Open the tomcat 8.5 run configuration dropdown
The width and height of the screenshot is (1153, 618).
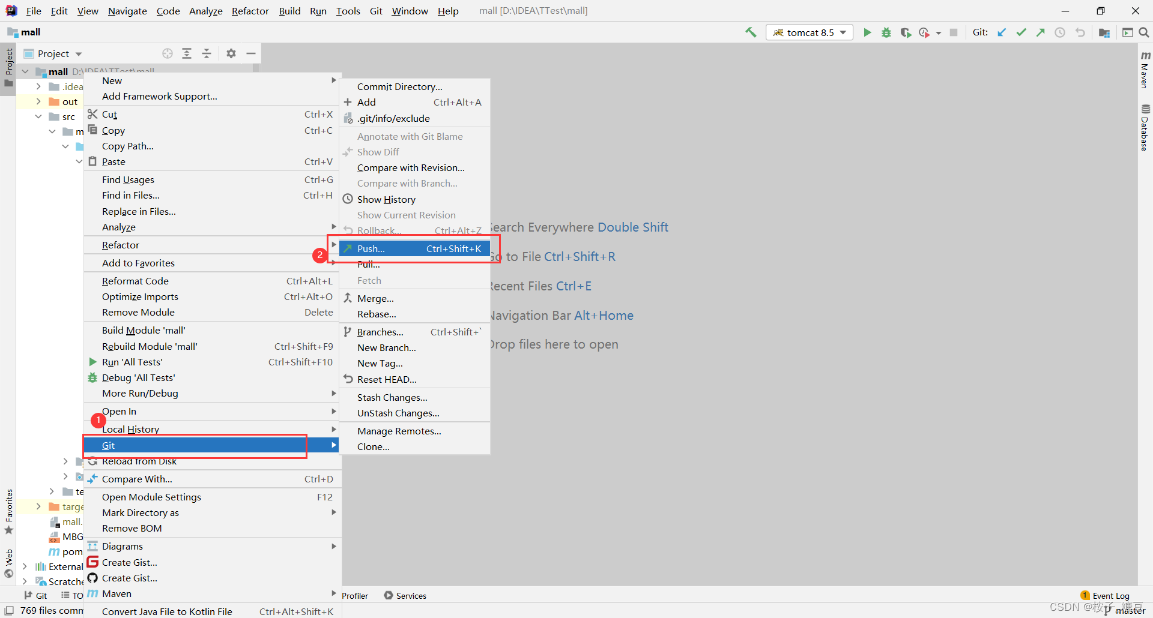click(810, 32)
